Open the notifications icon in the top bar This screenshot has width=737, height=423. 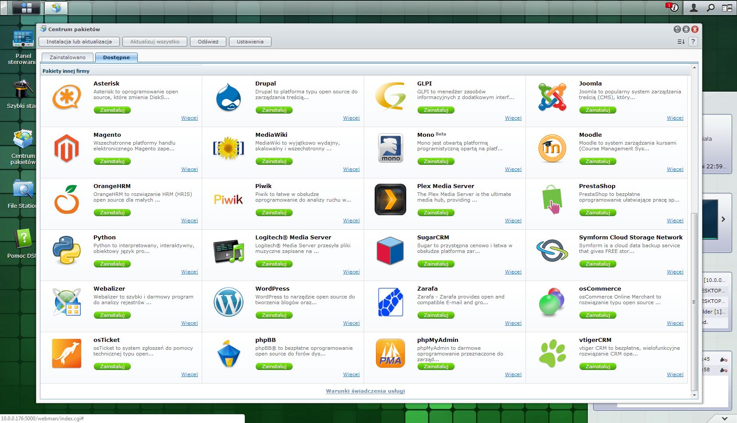[674, 7]
